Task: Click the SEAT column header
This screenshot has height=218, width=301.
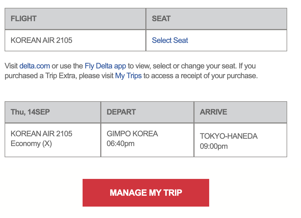Action: coord(161,19)
